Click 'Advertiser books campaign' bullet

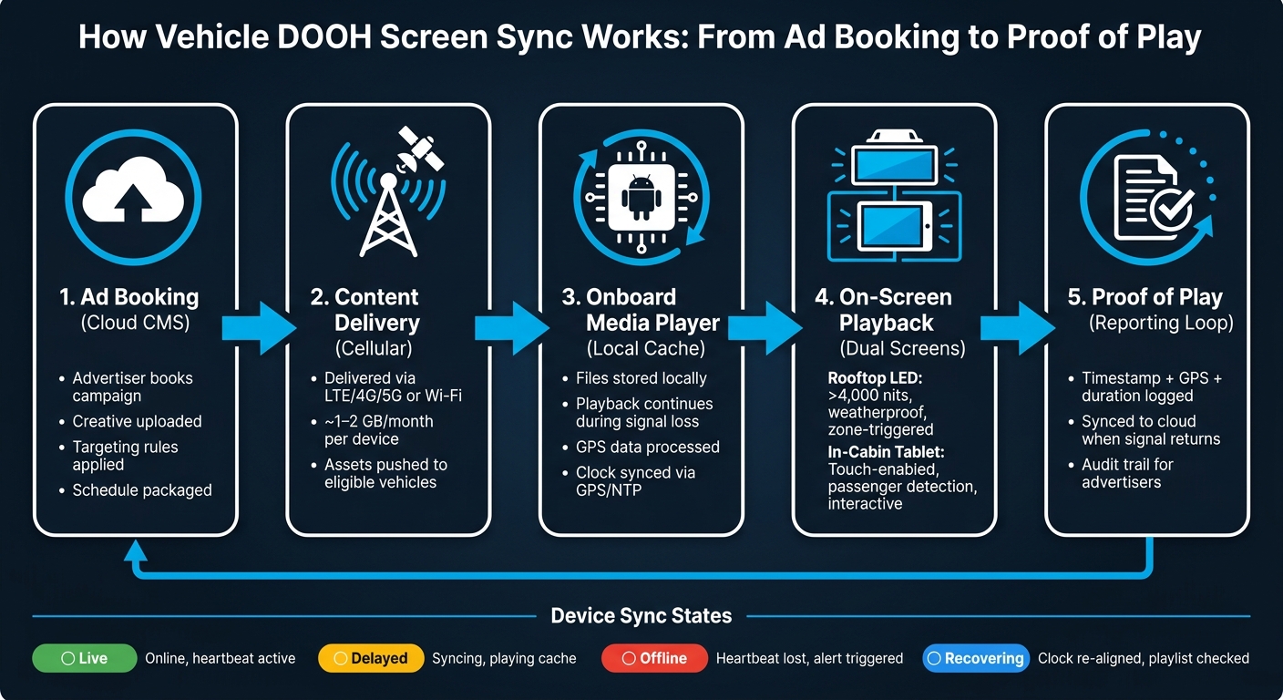pyautogui.click(x=133, y=387)
